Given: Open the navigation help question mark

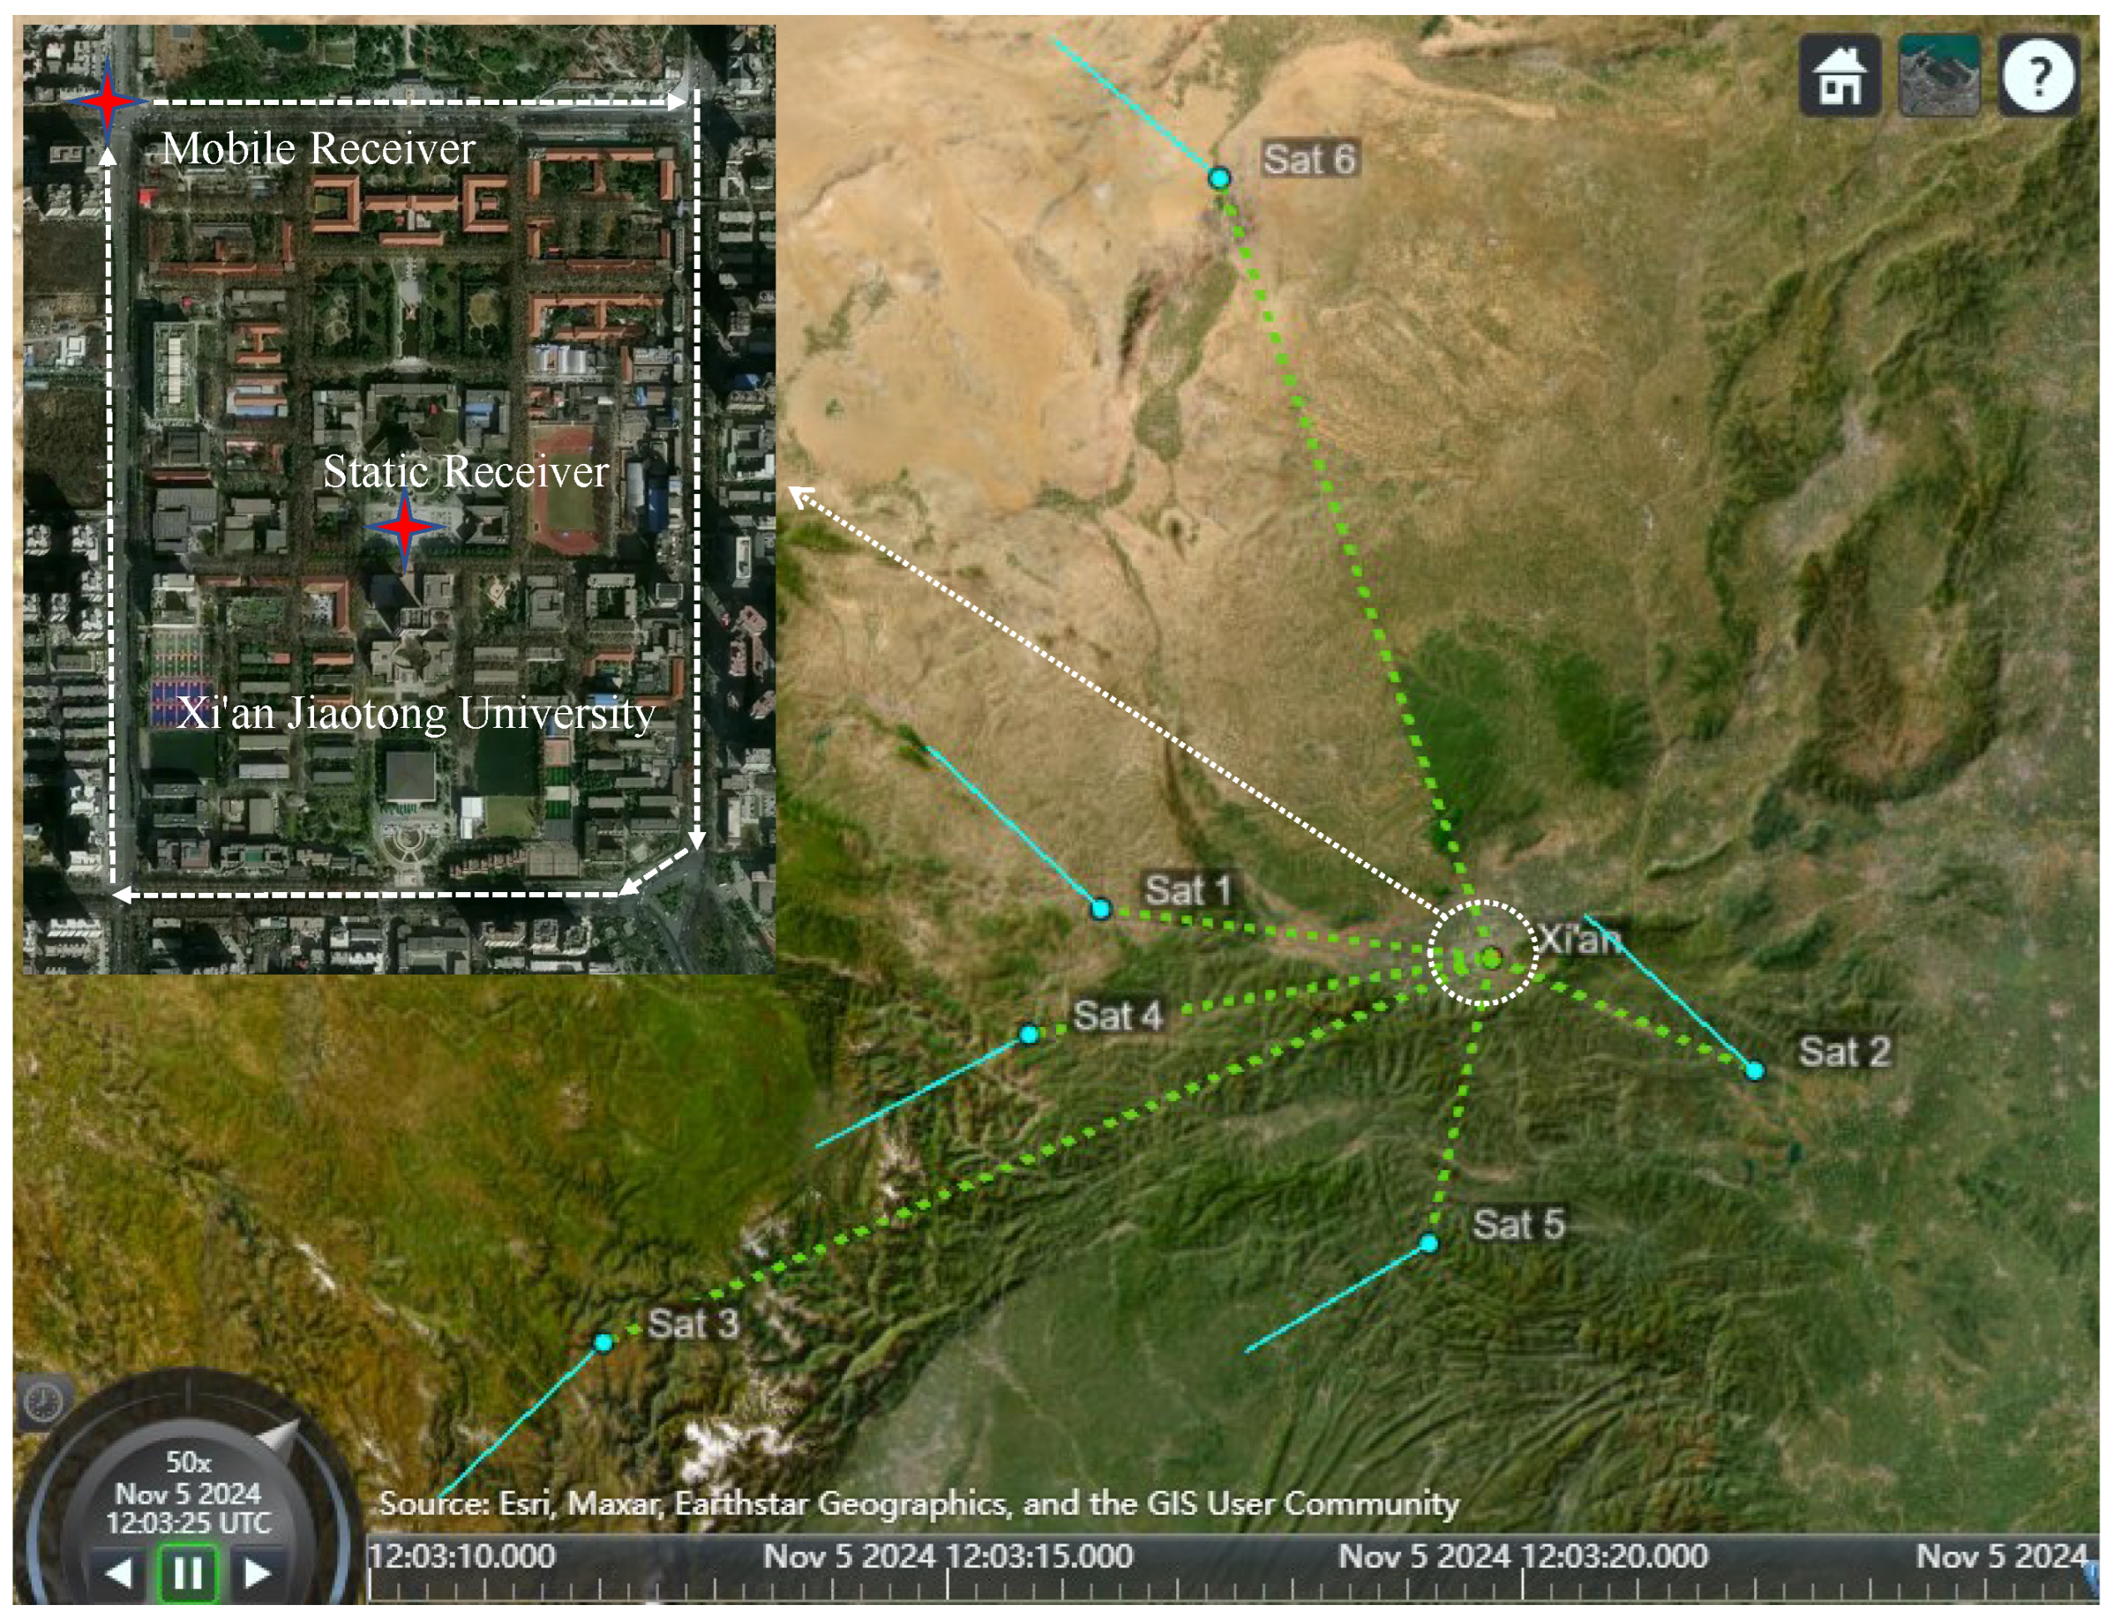Looking at the screenshot, I should [2039, 75].
